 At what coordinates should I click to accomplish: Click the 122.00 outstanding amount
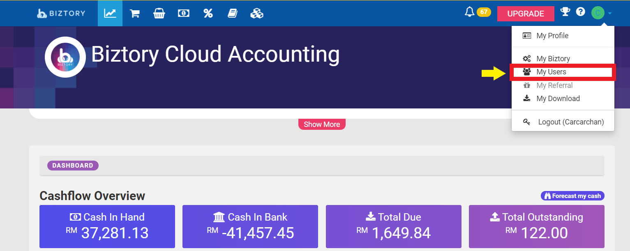tap(544, 233)
